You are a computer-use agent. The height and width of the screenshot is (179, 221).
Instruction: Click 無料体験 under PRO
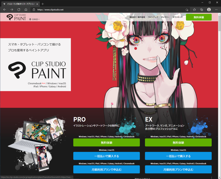point(106,143)
